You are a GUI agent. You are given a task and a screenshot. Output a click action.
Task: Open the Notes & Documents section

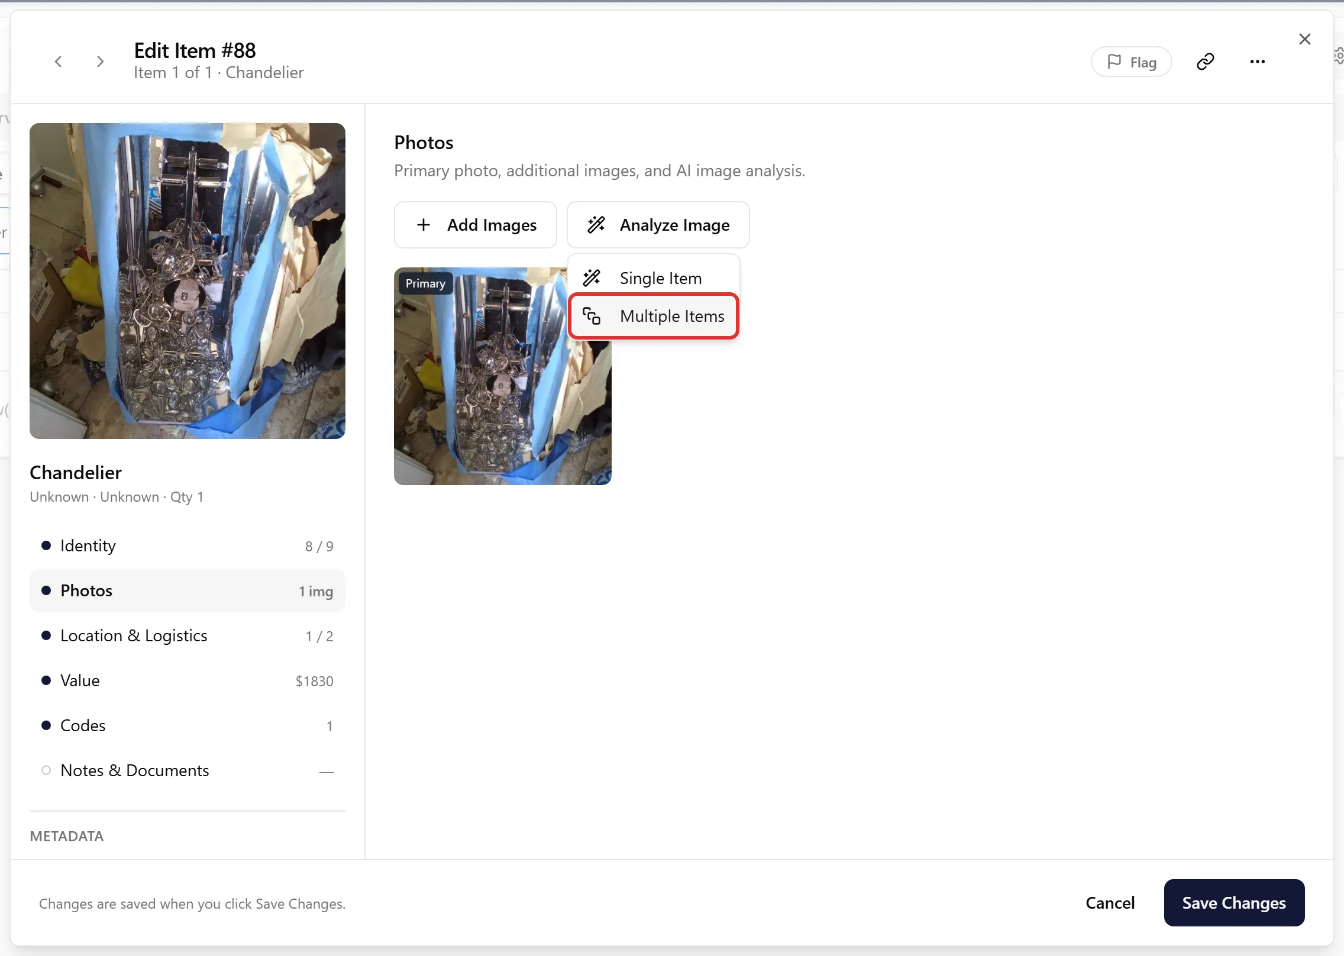(188, 770)
